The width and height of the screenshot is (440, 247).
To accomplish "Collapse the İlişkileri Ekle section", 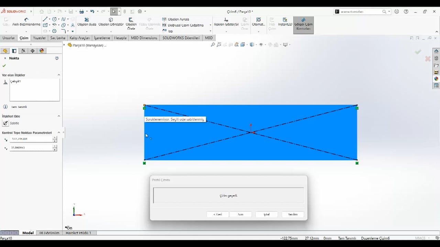I will [x=59, y=116].
